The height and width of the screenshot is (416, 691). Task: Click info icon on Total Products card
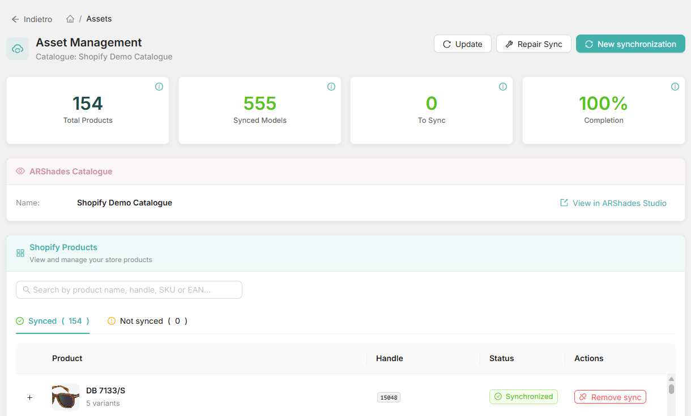pyautogui.click(x=159, y=87)
